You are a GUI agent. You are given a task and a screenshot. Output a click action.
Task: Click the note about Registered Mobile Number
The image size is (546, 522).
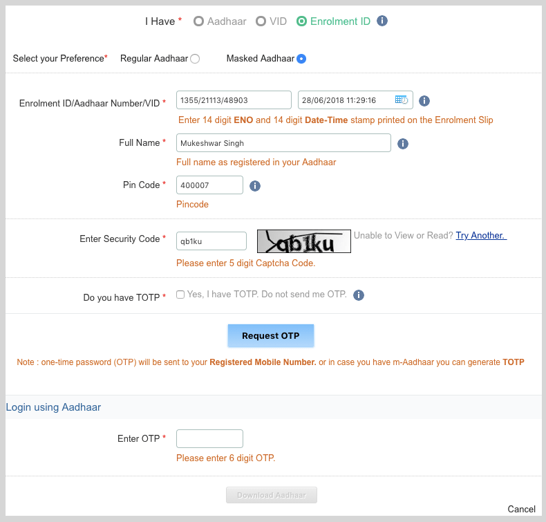pos(270,362)
